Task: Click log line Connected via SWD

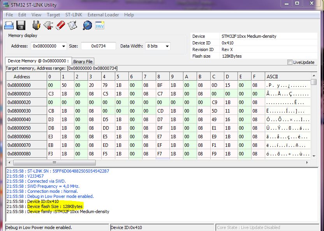Action: pyautogui.click(x=36, y=181)
